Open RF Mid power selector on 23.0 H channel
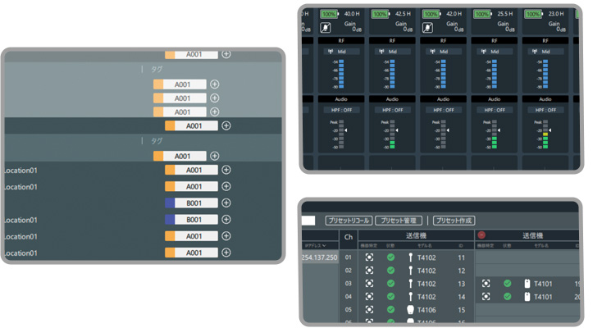 point(545,52)
